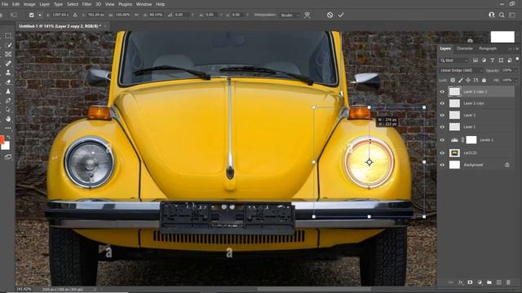
Task: Add layer style fx button
Action: (x=460, y=282)
